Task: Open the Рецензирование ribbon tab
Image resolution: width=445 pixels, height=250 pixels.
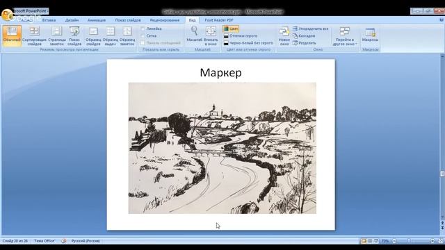Action: [x=165, y=20]
